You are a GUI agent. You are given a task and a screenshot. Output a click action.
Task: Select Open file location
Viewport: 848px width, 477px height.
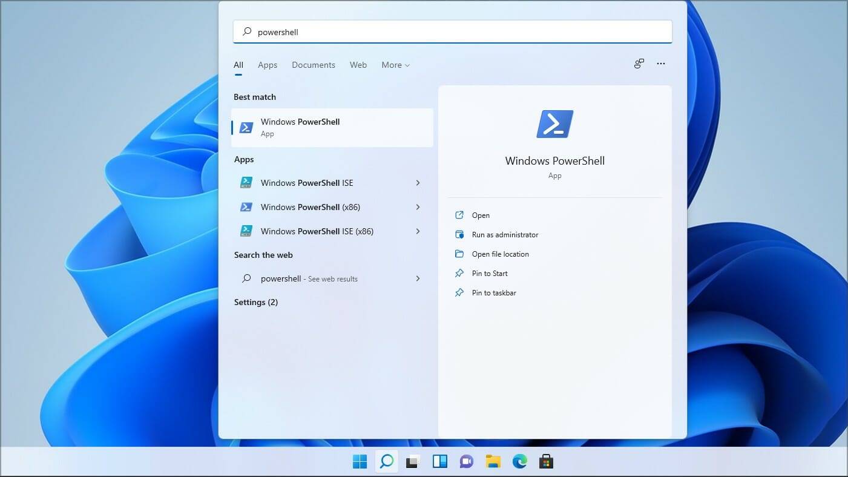tap(501, 254)
